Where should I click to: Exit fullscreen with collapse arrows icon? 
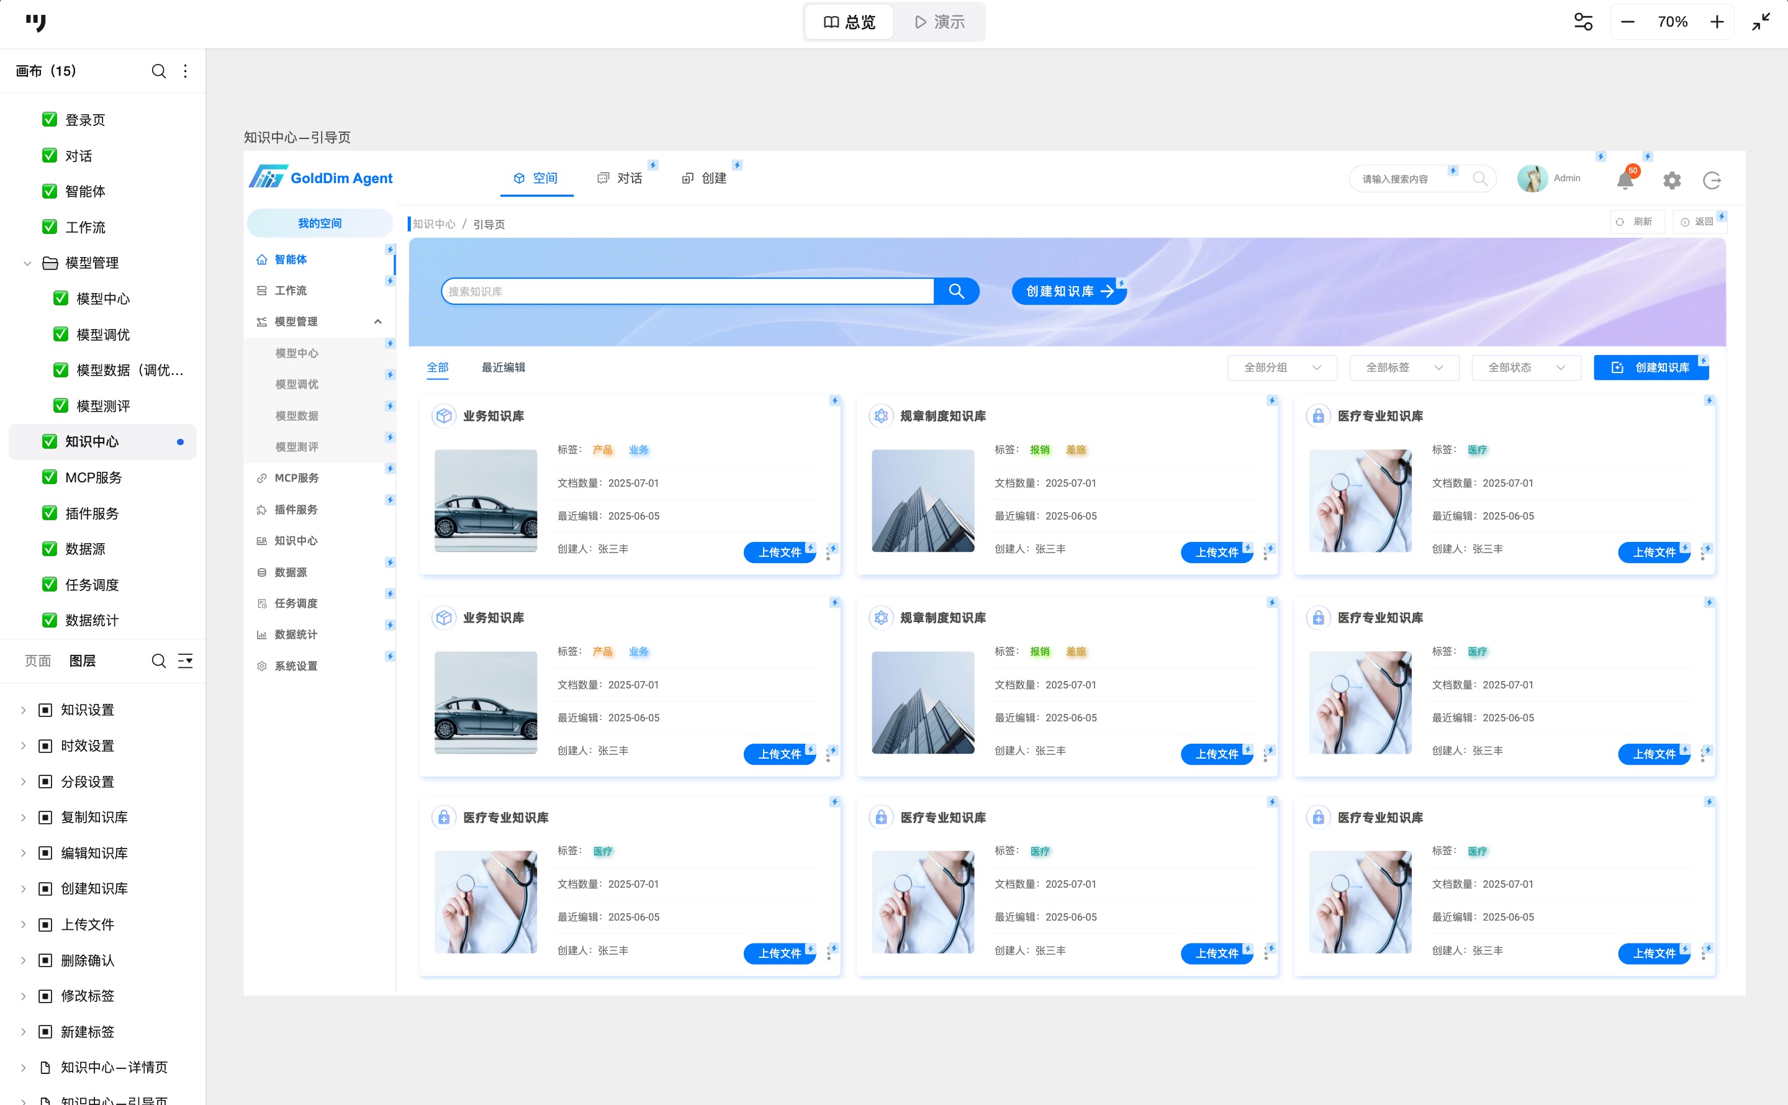(1760, 22)
